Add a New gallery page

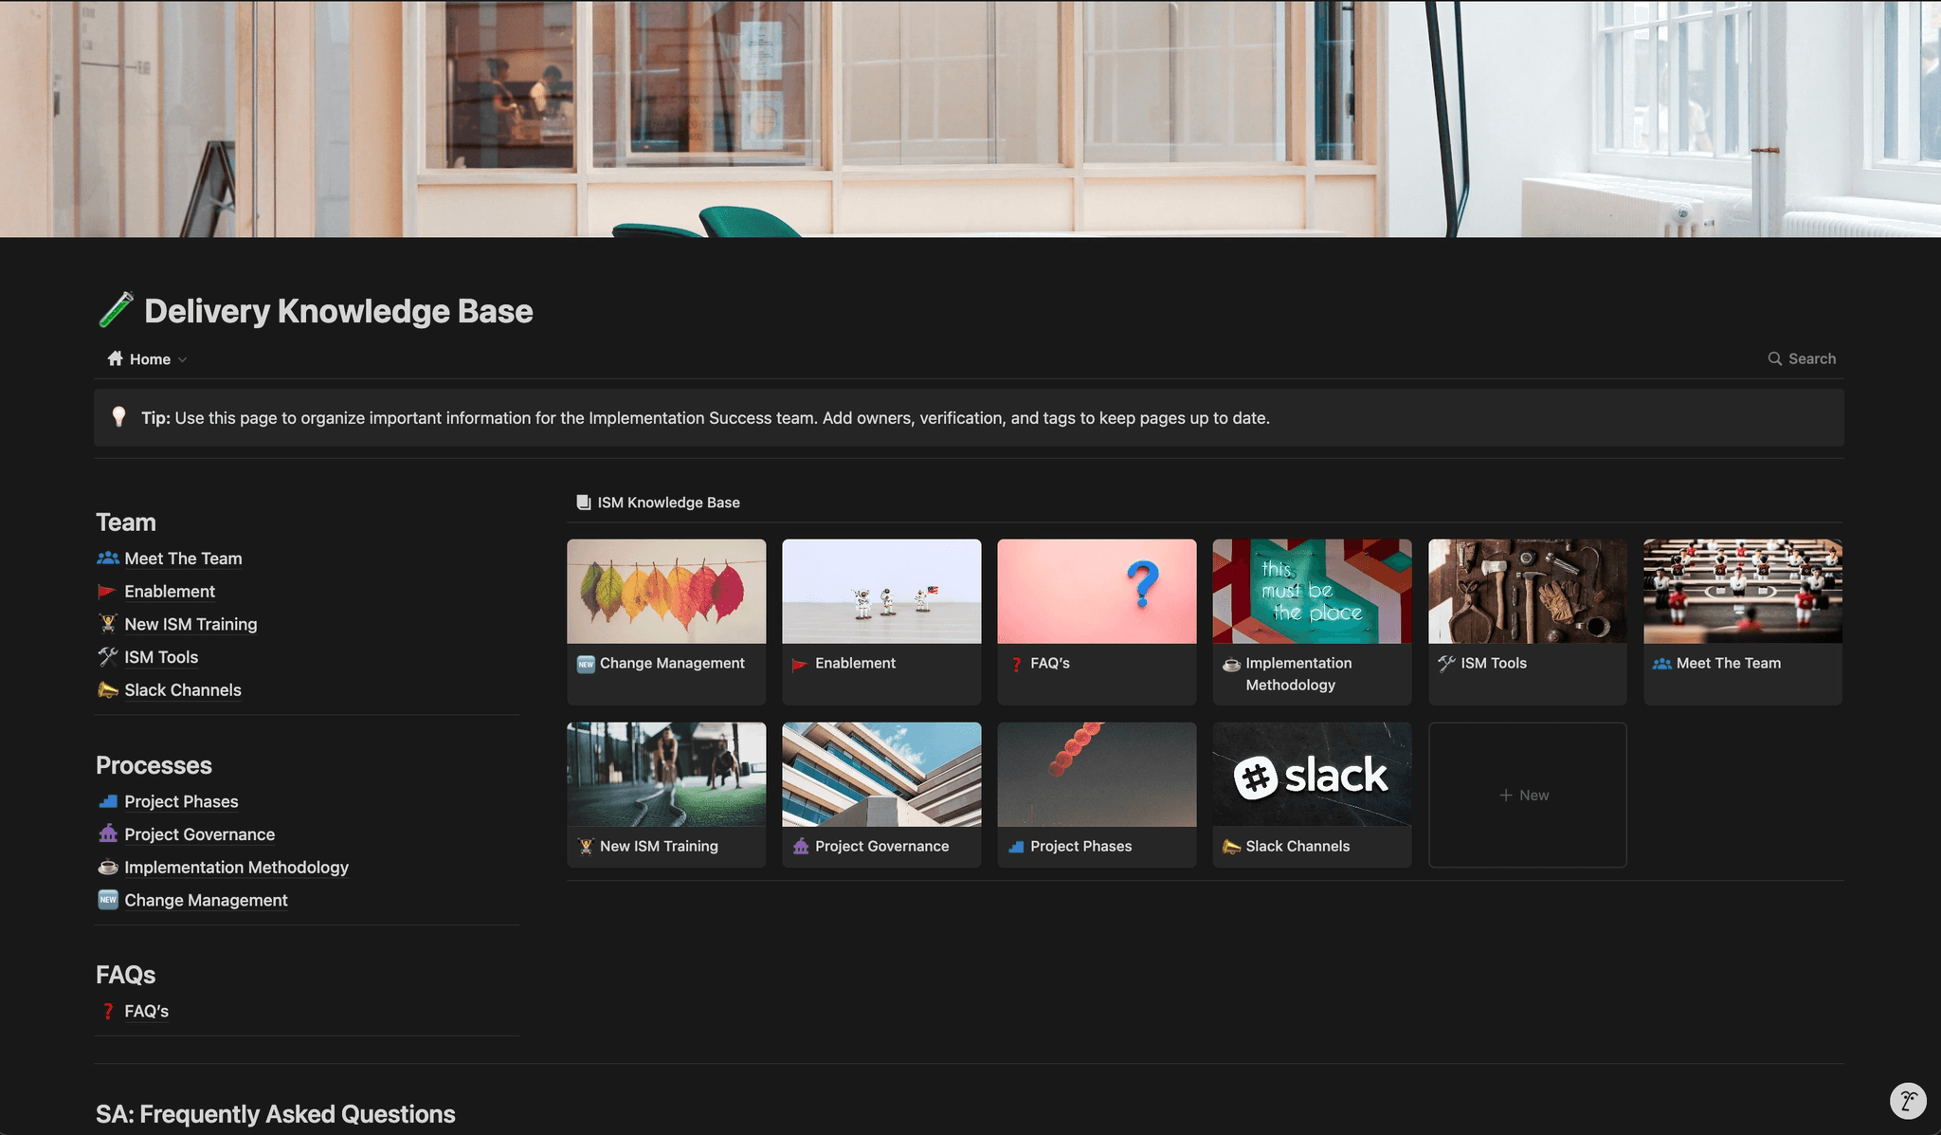(x=1527, y=795)
